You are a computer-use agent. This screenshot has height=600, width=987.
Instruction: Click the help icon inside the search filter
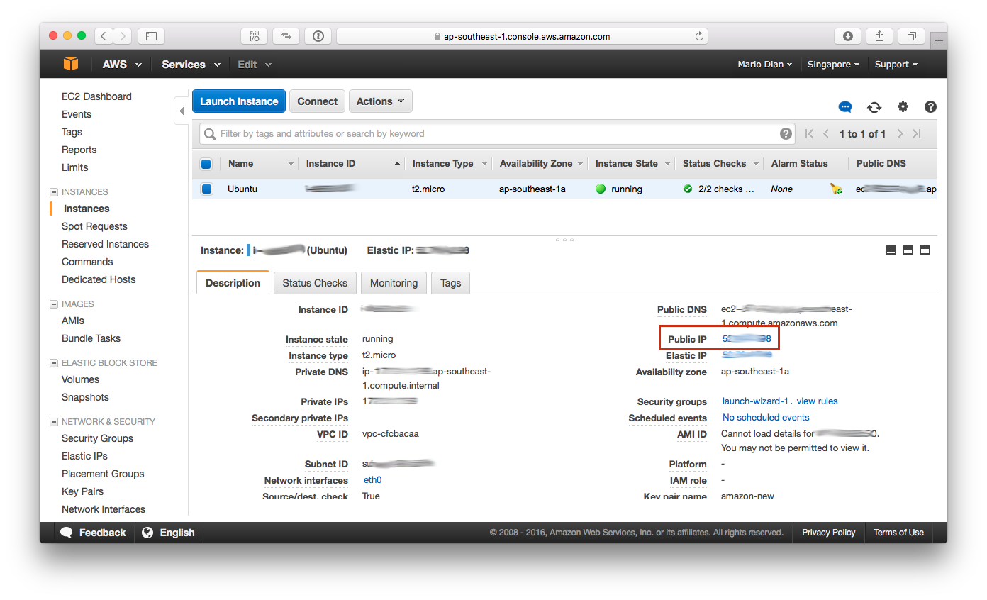pos(786,133)
